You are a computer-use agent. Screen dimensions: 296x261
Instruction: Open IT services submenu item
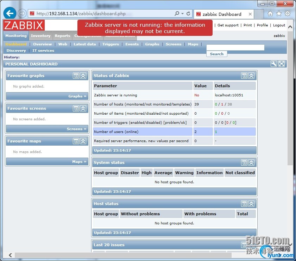[x=43, y=51]
